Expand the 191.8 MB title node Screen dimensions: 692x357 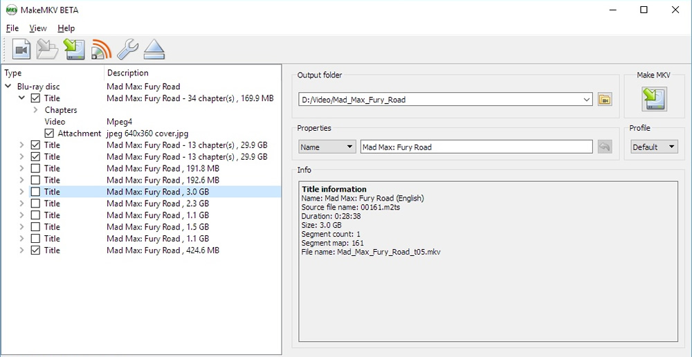pyautogui.click(x=21, y=168)
